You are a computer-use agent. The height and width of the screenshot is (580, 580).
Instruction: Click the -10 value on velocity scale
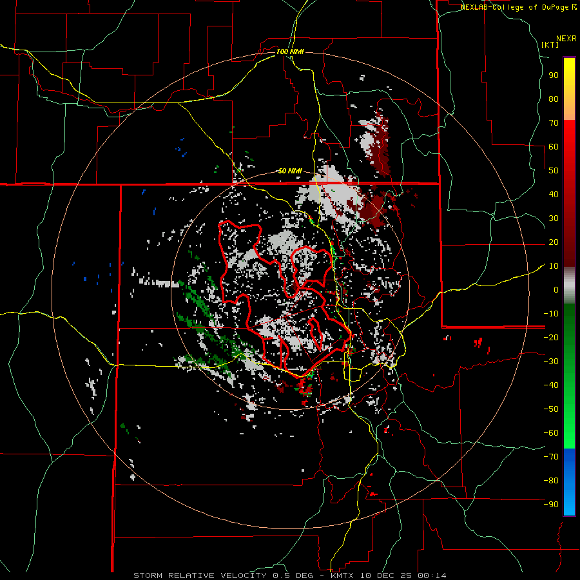coord(551,314)
